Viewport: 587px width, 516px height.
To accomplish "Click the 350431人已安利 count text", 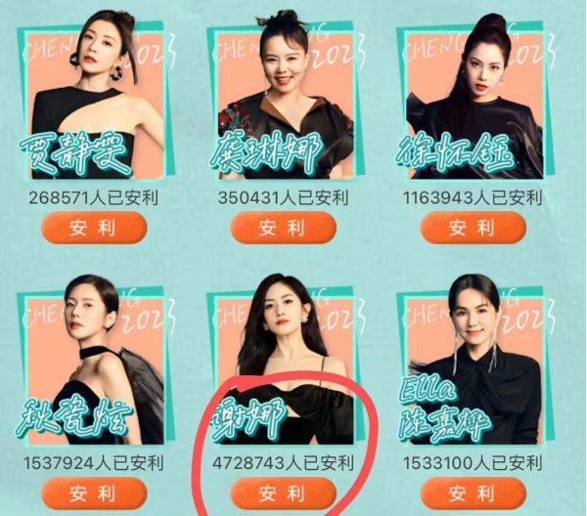I will click(x=284, y=197).
